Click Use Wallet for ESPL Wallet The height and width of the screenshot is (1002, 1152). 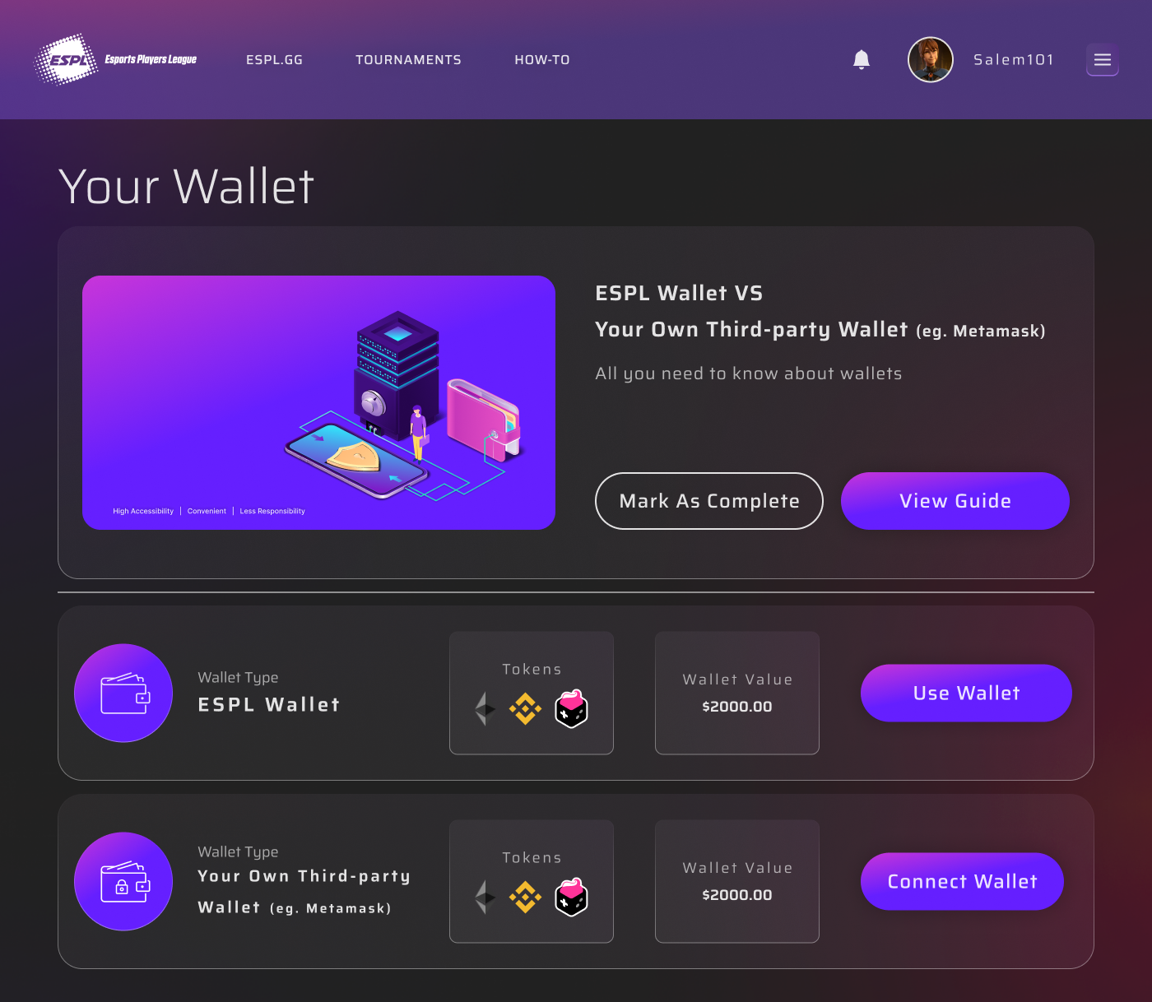[966, 693]
